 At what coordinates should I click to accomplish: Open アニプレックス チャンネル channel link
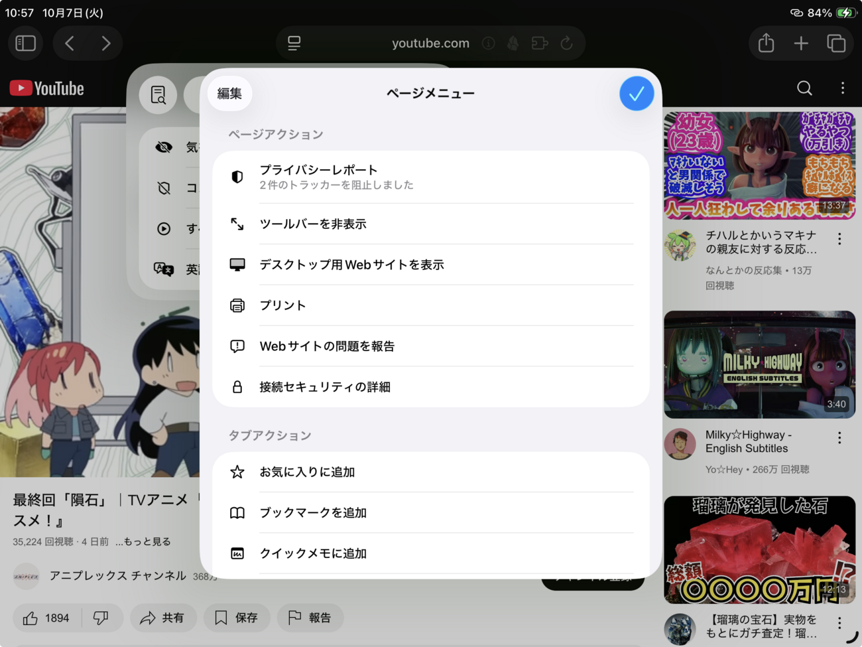118,575
